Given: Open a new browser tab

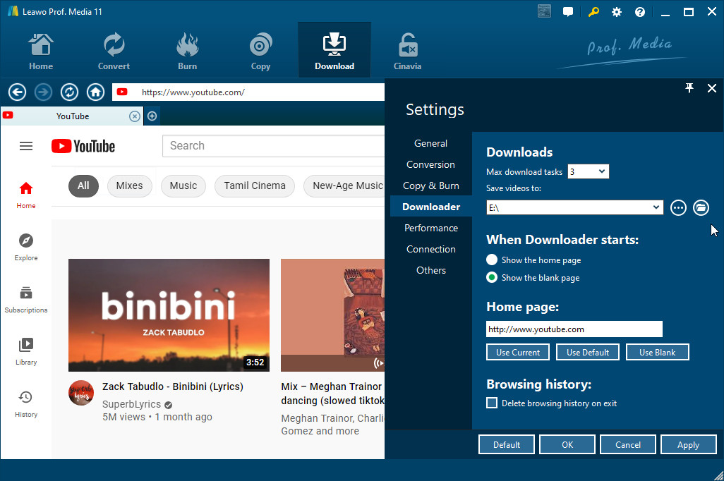Looking at the screenshot, I should coord(152,116).
